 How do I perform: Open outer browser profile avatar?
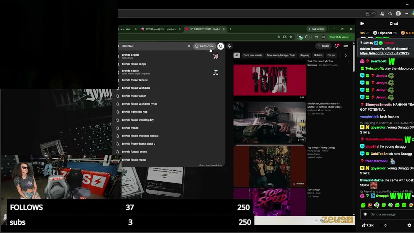coord(398,14)
